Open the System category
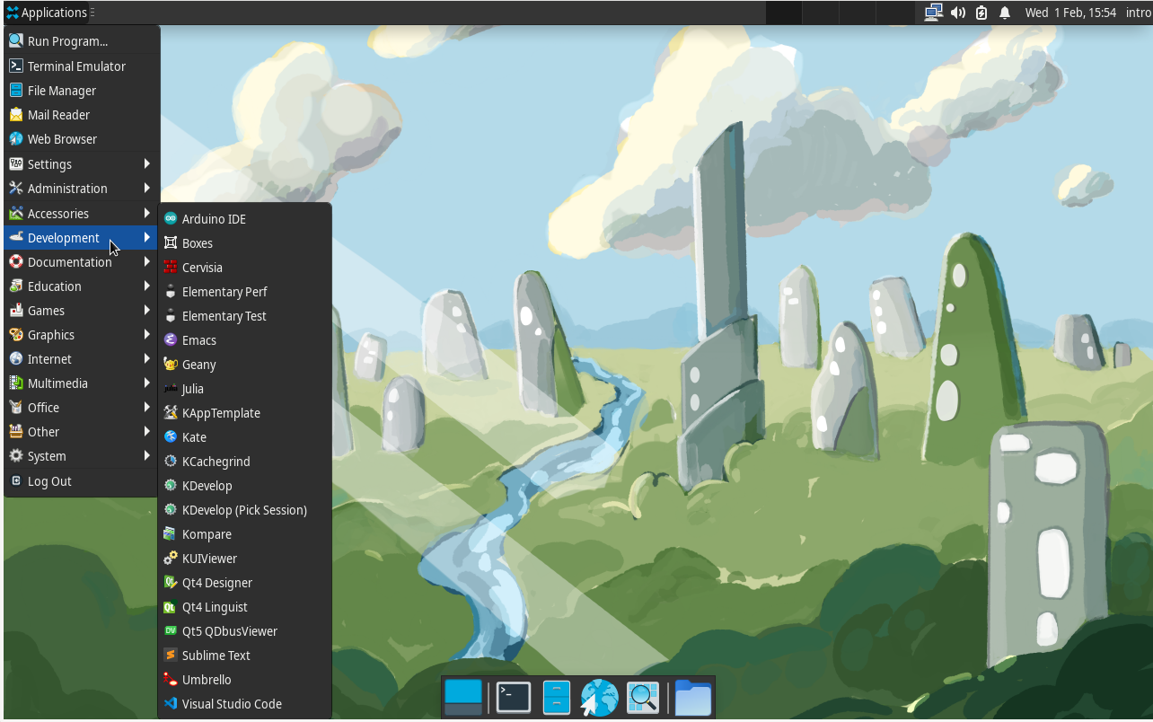Viewport: 1153px width, 722px height. 82,456
